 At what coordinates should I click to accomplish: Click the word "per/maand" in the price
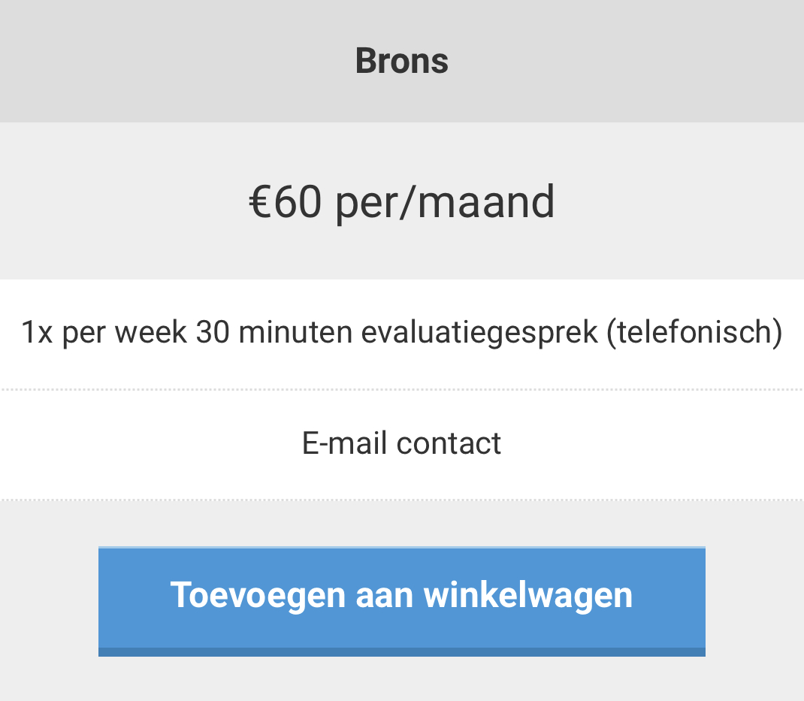coord(445,203)
